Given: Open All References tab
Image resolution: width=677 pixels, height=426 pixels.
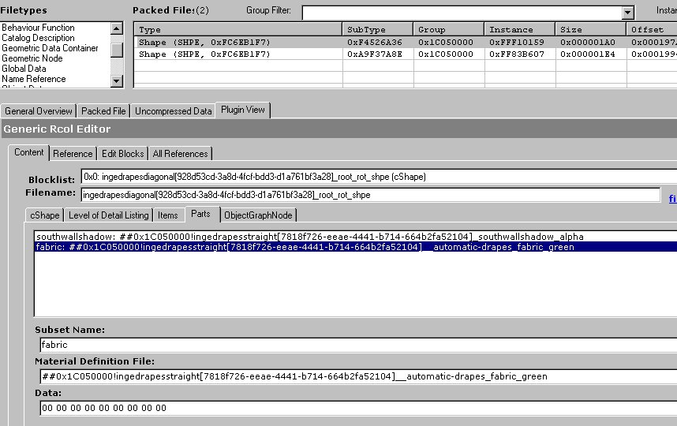Looking at the screenshot, I should [x=180, y=154].
